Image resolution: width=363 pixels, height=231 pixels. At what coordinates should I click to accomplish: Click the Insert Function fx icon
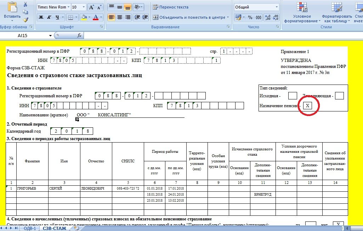coord(79,36)
